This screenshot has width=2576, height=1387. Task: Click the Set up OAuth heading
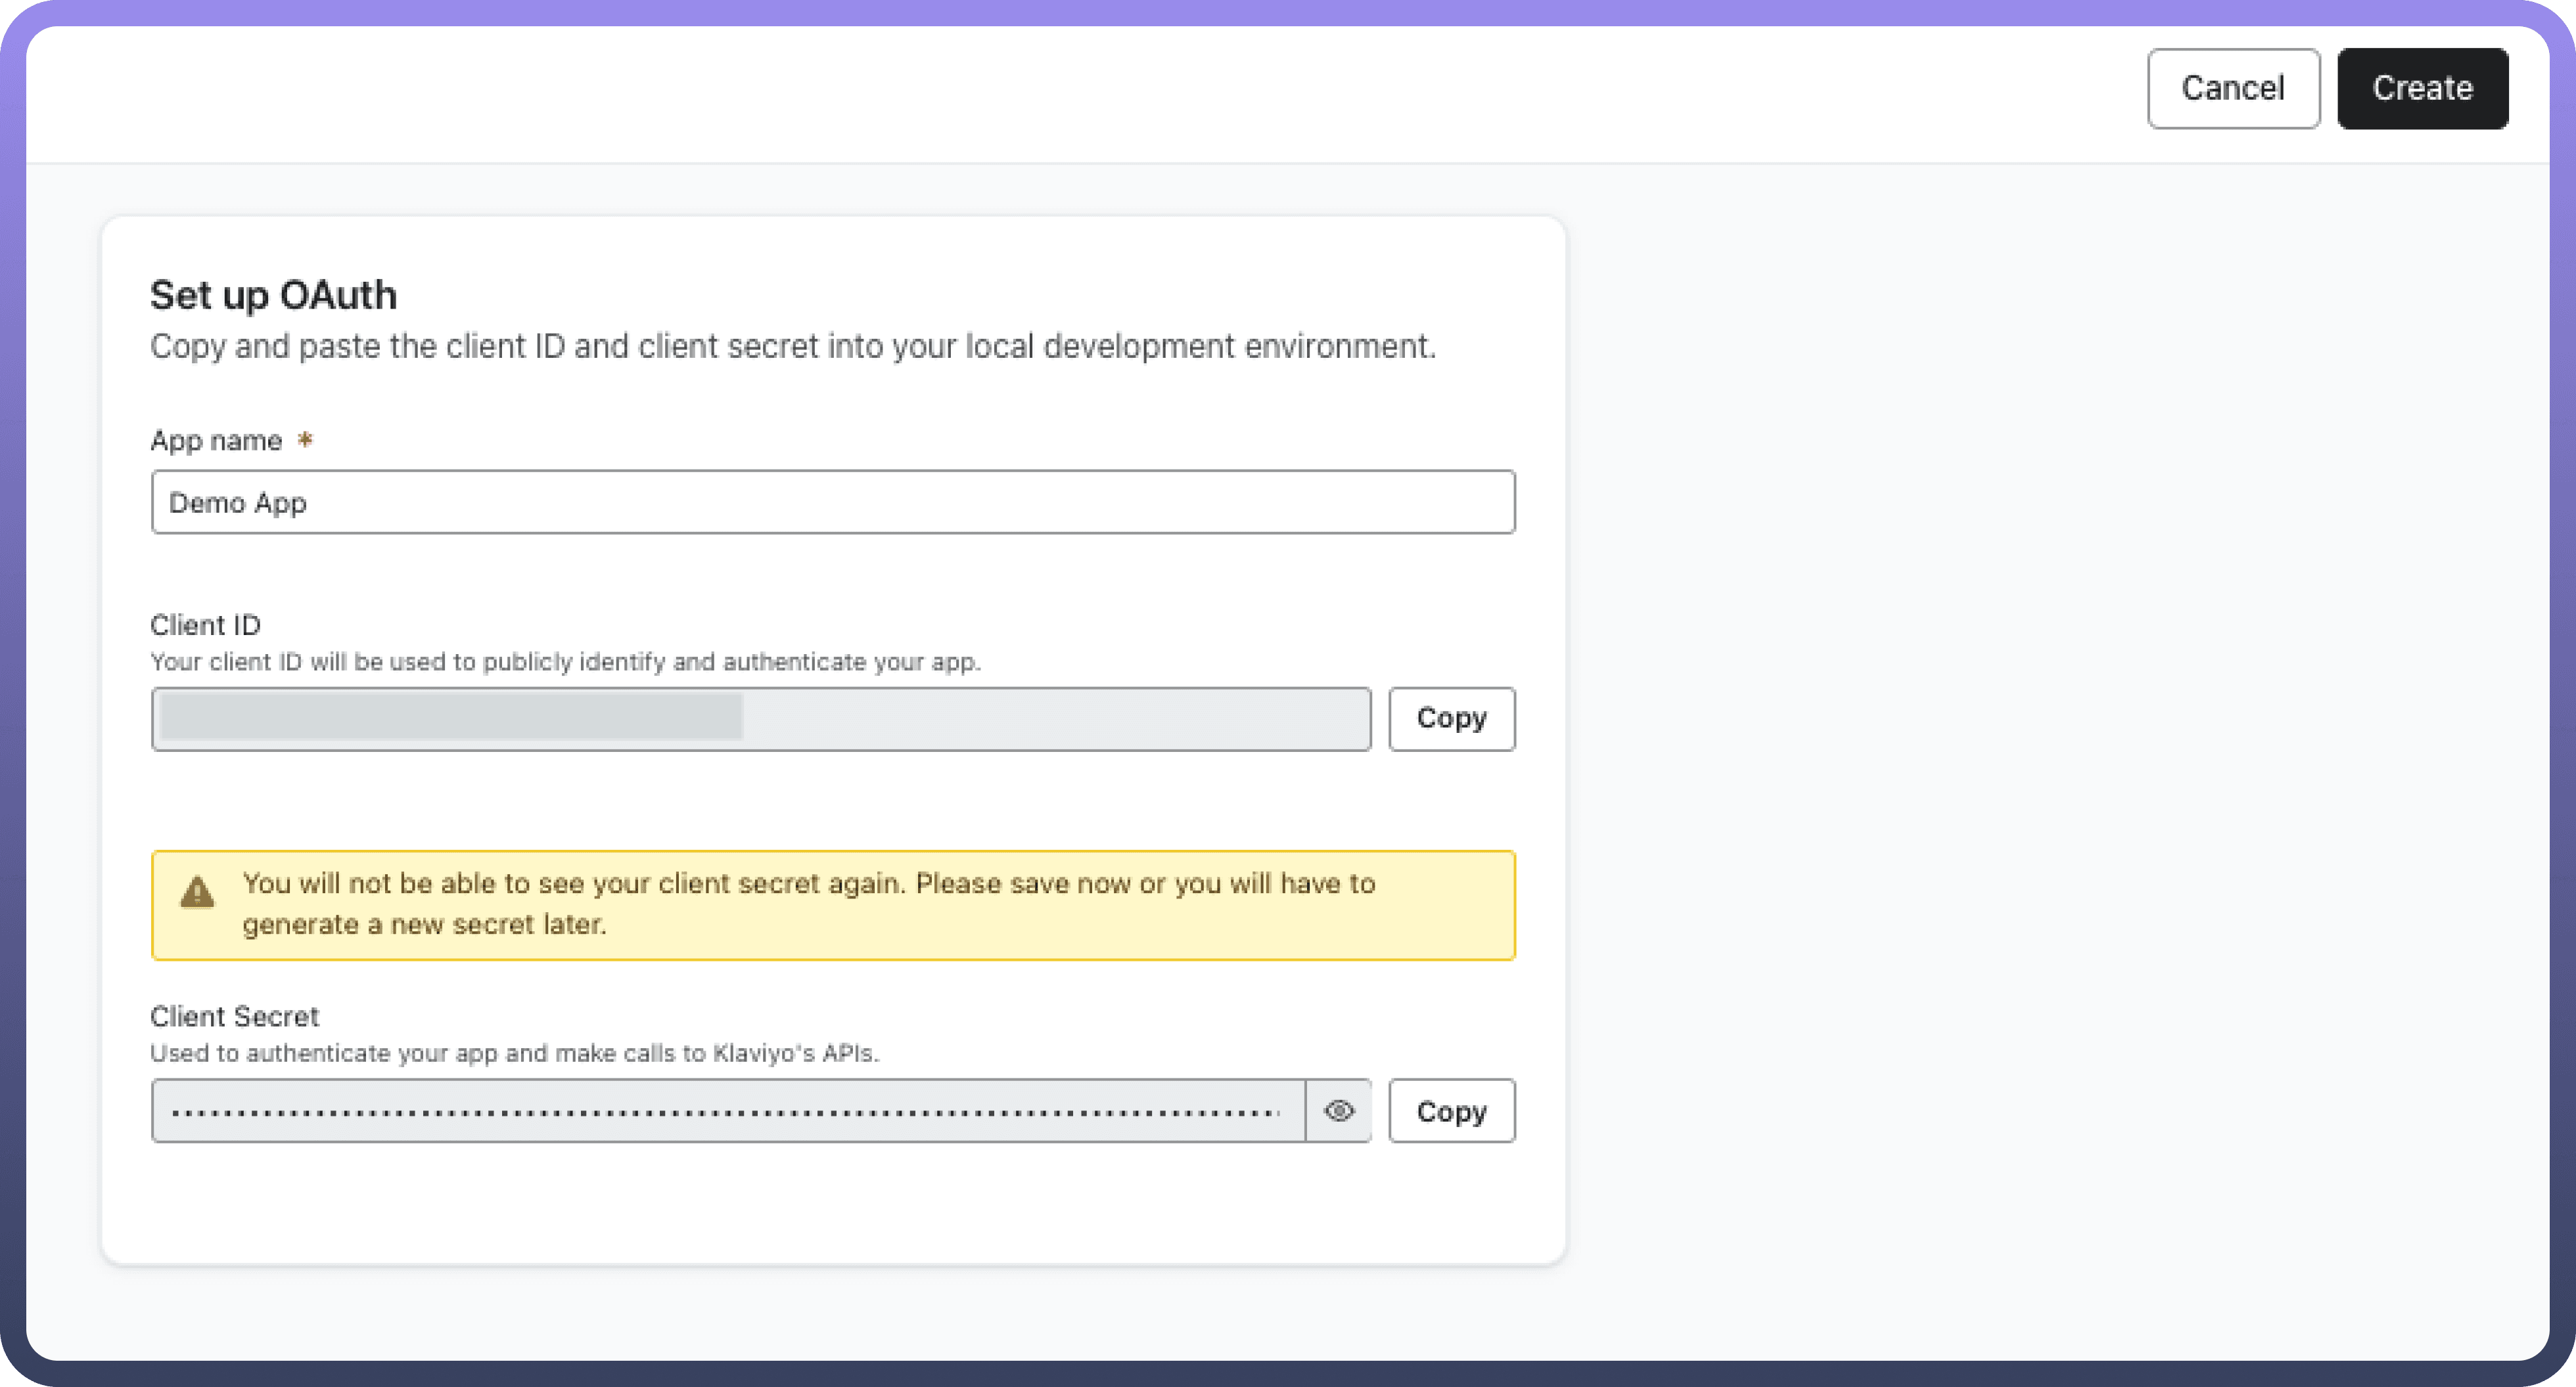273,295
